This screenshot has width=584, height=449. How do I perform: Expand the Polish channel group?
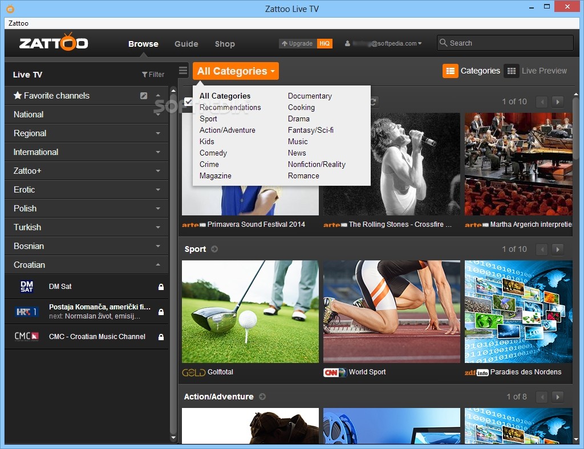(158, 209)
